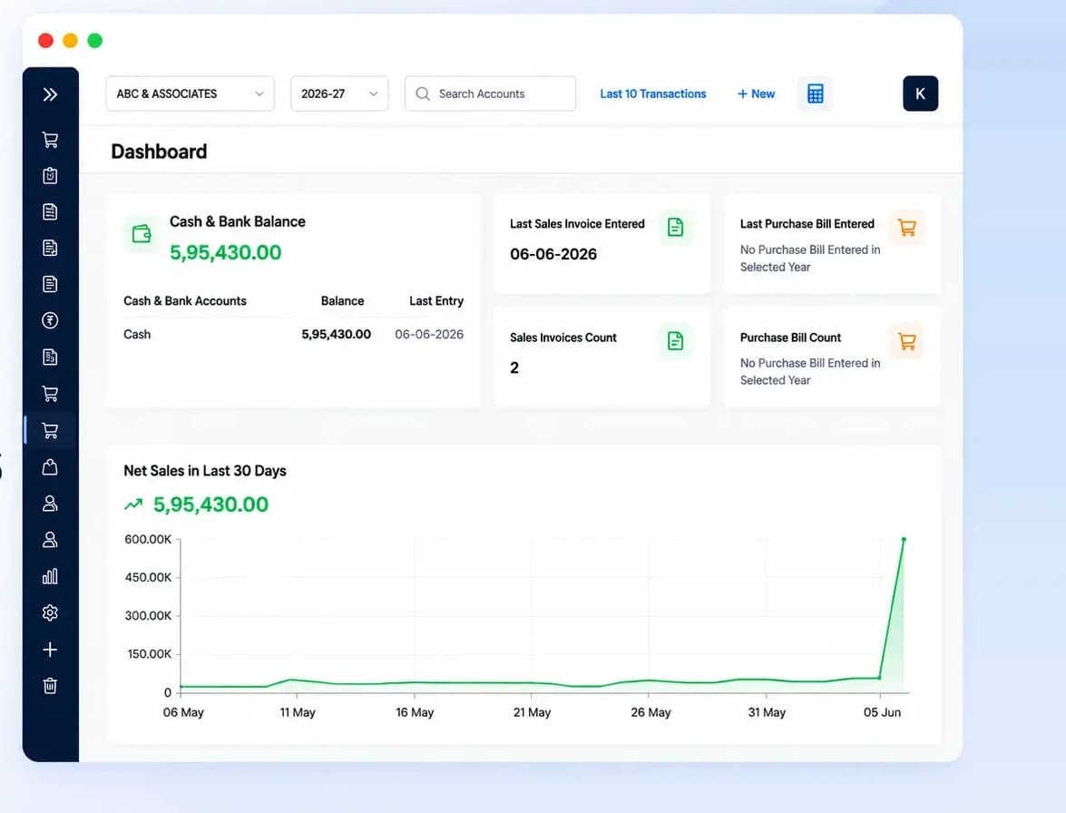Image resolution: width=1066 pixels, height=813 pixels.
Task: Click the 05 Jun chart axis label
Action: [882, 712]
